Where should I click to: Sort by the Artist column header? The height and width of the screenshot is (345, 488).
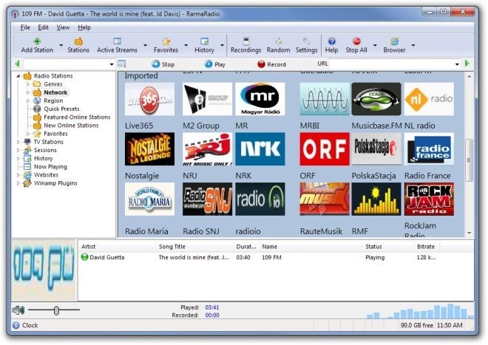(116, 247)
